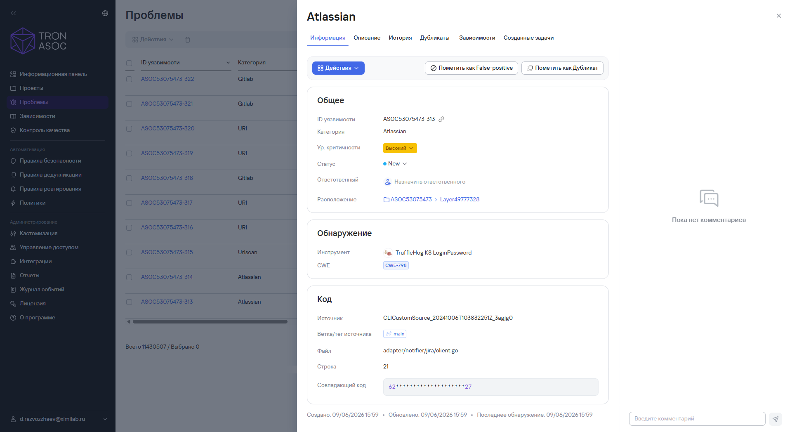The width and height of the screenshot is (792, 432).
Task: Click horizontal scrollbar under problems table
Action: pyautogui.click(x=210, y=321)
